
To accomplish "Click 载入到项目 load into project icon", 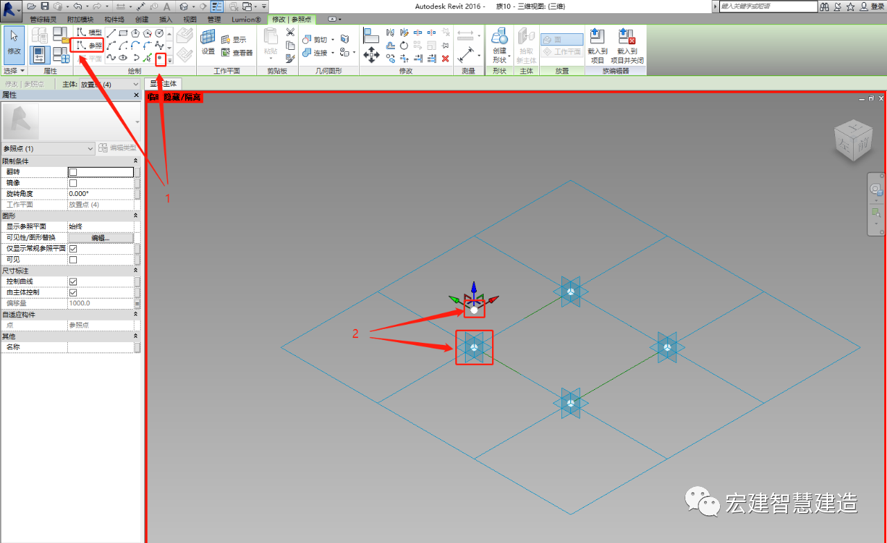I will [597, 45].
